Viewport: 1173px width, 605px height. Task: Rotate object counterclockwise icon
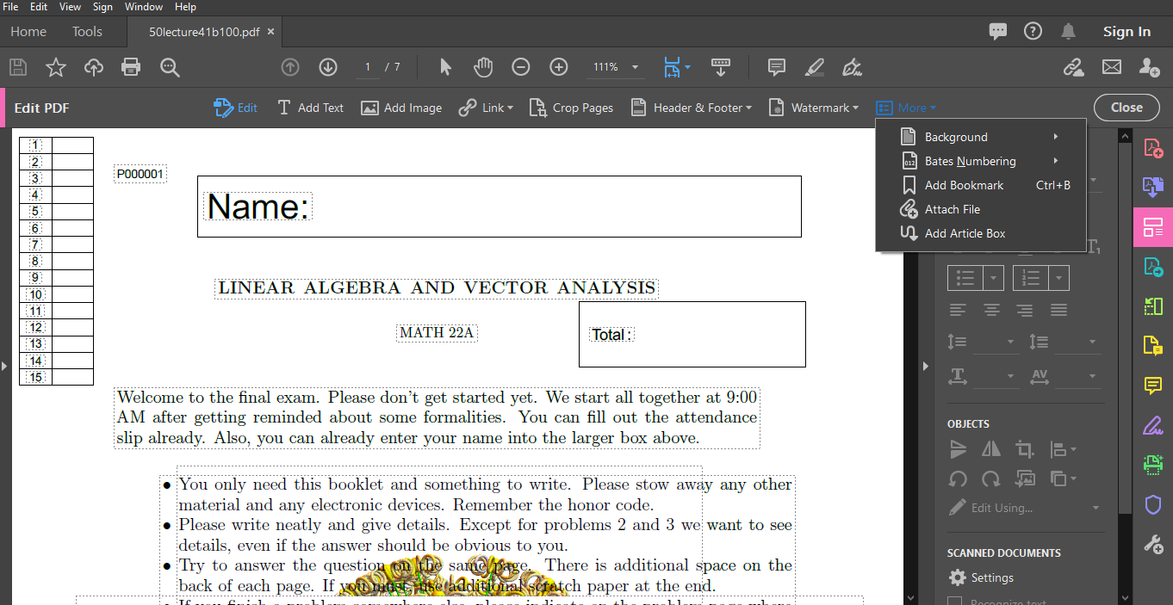[x=958, y=479]
